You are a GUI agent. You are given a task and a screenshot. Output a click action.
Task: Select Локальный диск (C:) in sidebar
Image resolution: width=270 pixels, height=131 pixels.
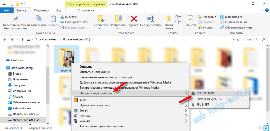[24, 114]
